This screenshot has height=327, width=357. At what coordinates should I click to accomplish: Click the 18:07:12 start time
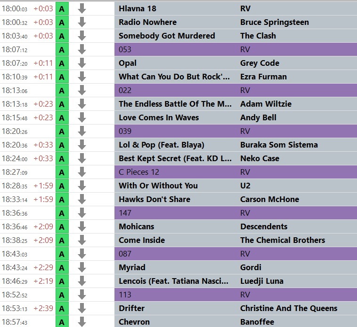[x=15, y=50]
